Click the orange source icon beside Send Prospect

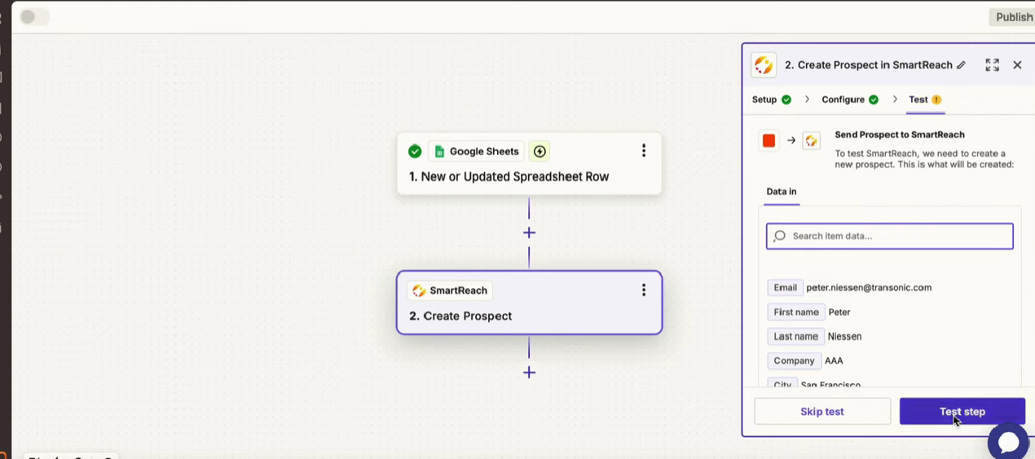pyautogui.click(x=769, y=141)
